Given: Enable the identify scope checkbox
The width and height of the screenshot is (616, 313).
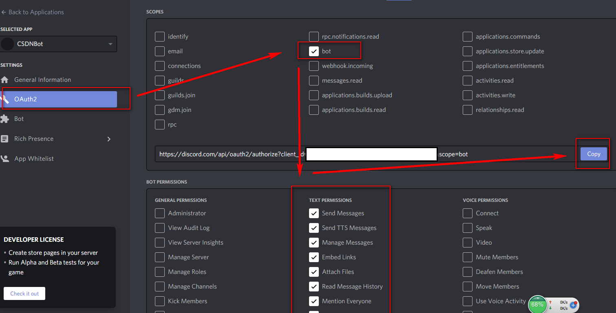Looking at the screenshot, I should [x=160, y=37].
